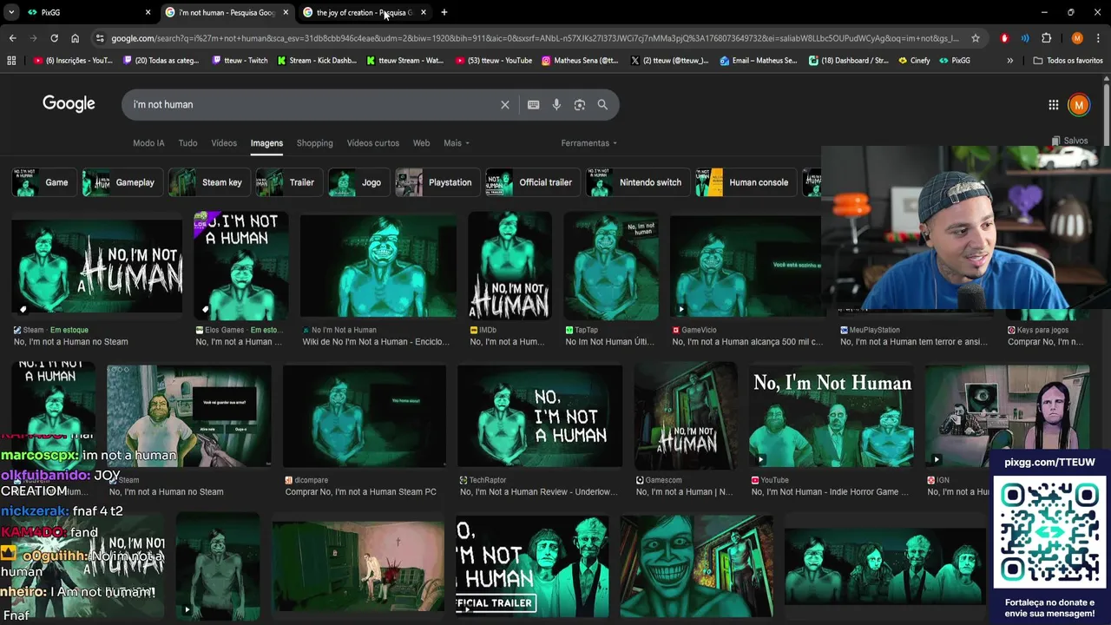The height and width of the screenshot is (625, 1111).
Task: Start voice search with microphone icon
Action: pos(556,104)
